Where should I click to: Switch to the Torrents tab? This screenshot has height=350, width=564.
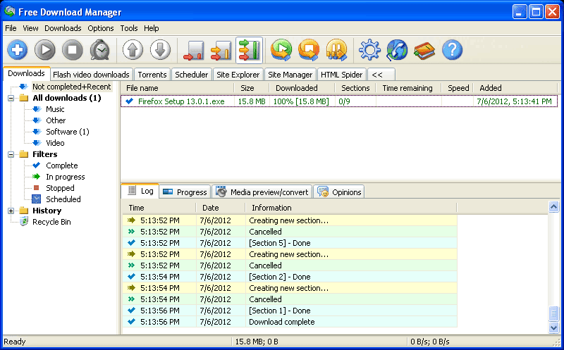pos(152,75)
